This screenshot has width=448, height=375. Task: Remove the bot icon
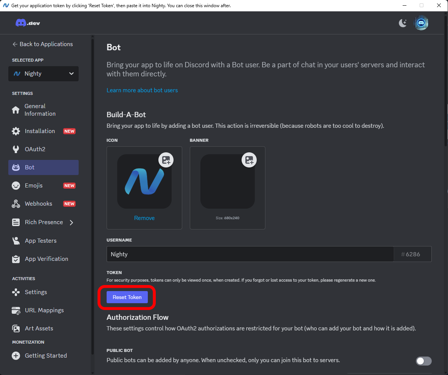144,218
